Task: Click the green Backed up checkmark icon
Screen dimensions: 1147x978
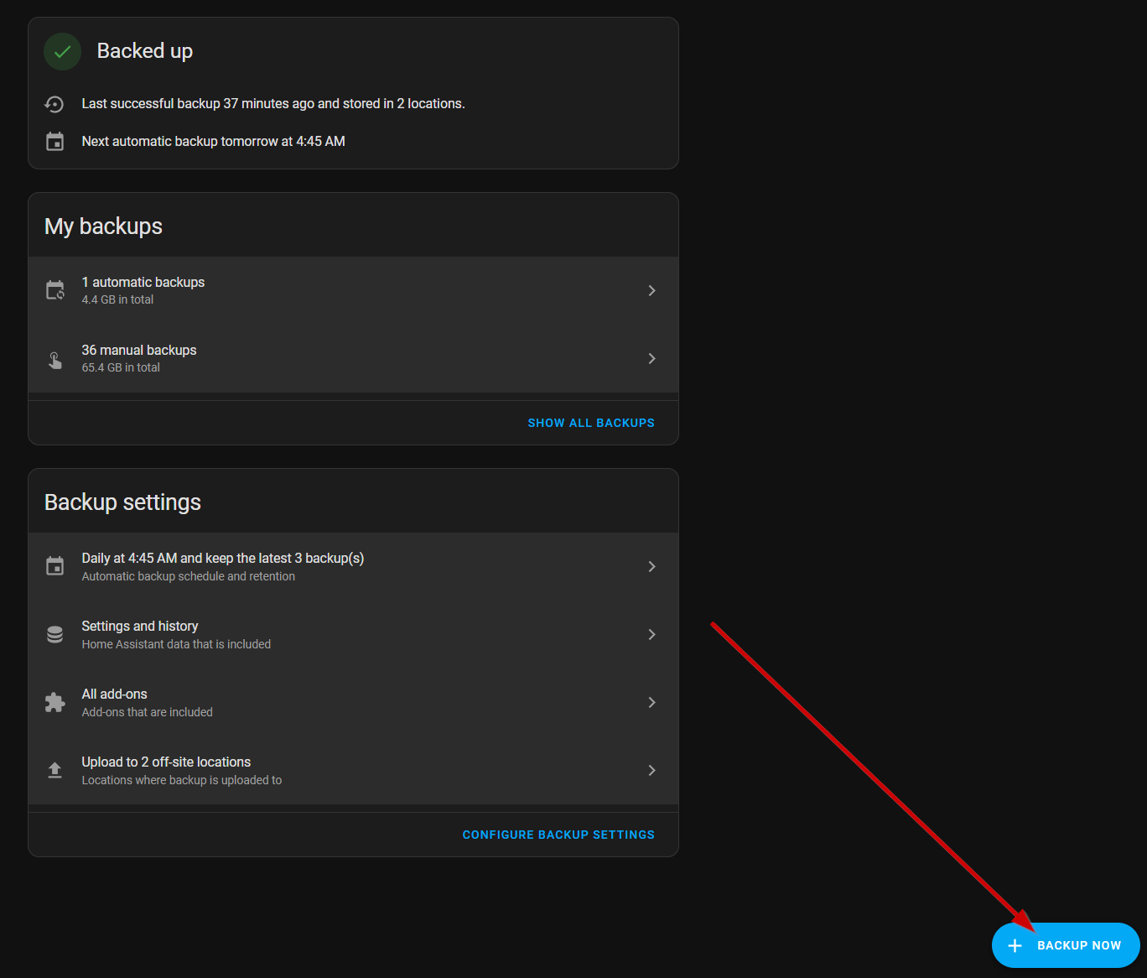Action: click(62, 52)
